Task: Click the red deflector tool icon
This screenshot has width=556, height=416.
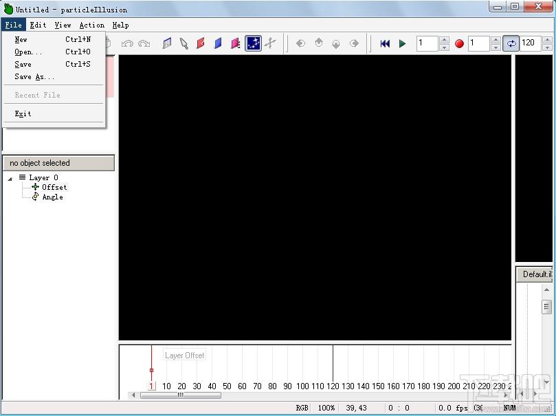Action: click(201, 43)
